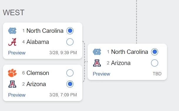Select Alabama as the winner radio button
The width and height of the screenshot is (179, 111).
tap(70, 42)
